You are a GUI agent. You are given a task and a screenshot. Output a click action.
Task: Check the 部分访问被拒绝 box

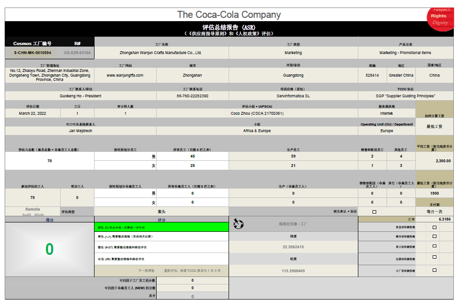click(435, 236)
